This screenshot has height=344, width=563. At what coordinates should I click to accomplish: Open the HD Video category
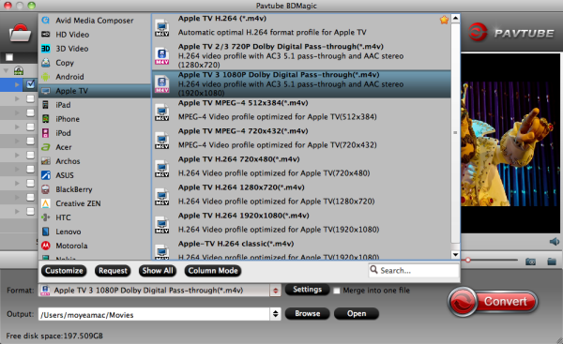94,35
